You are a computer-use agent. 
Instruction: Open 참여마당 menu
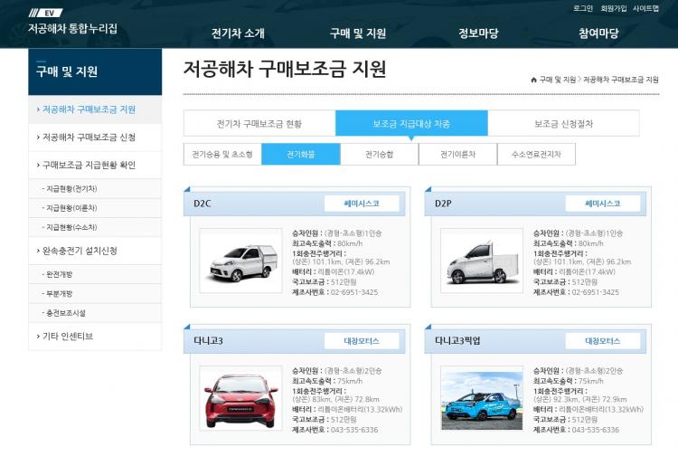pos(598,33)
